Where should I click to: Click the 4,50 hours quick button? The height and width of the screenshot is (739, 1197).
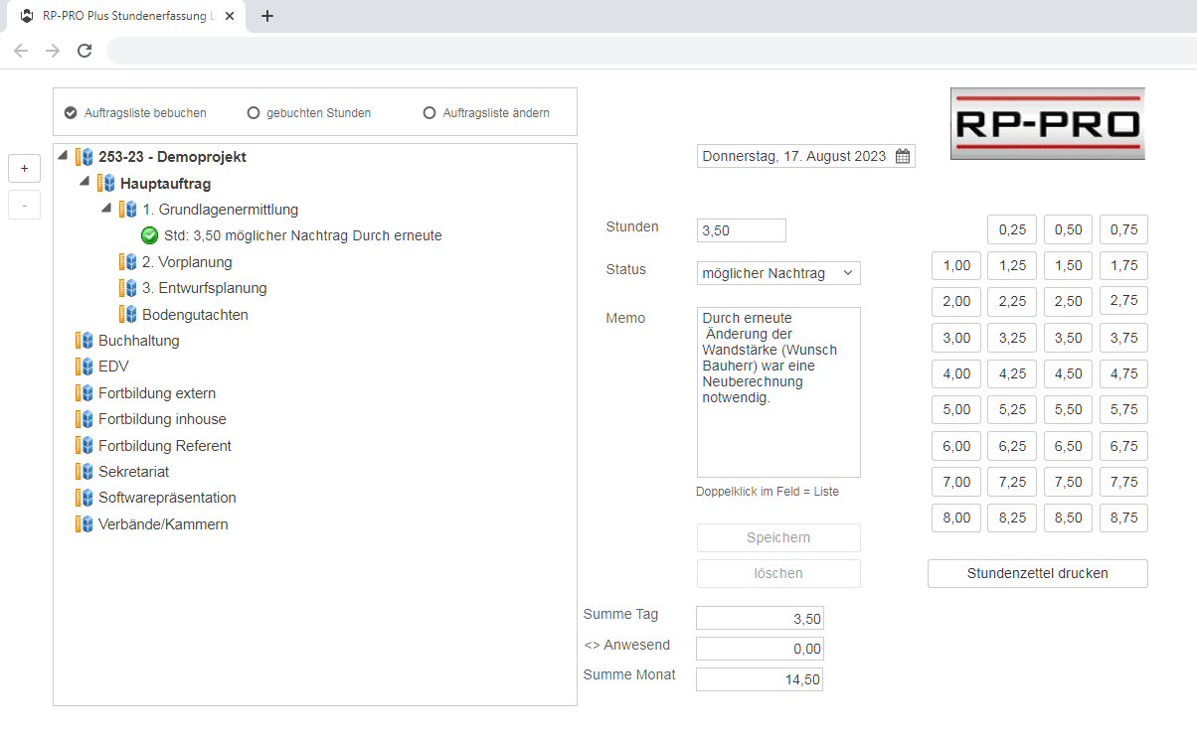(x=1068, y=374)
